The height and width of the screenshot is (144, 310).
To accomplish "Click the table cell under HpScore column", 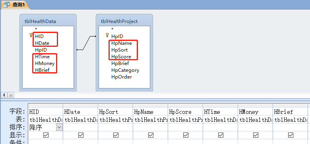I will tap(186, 119).
